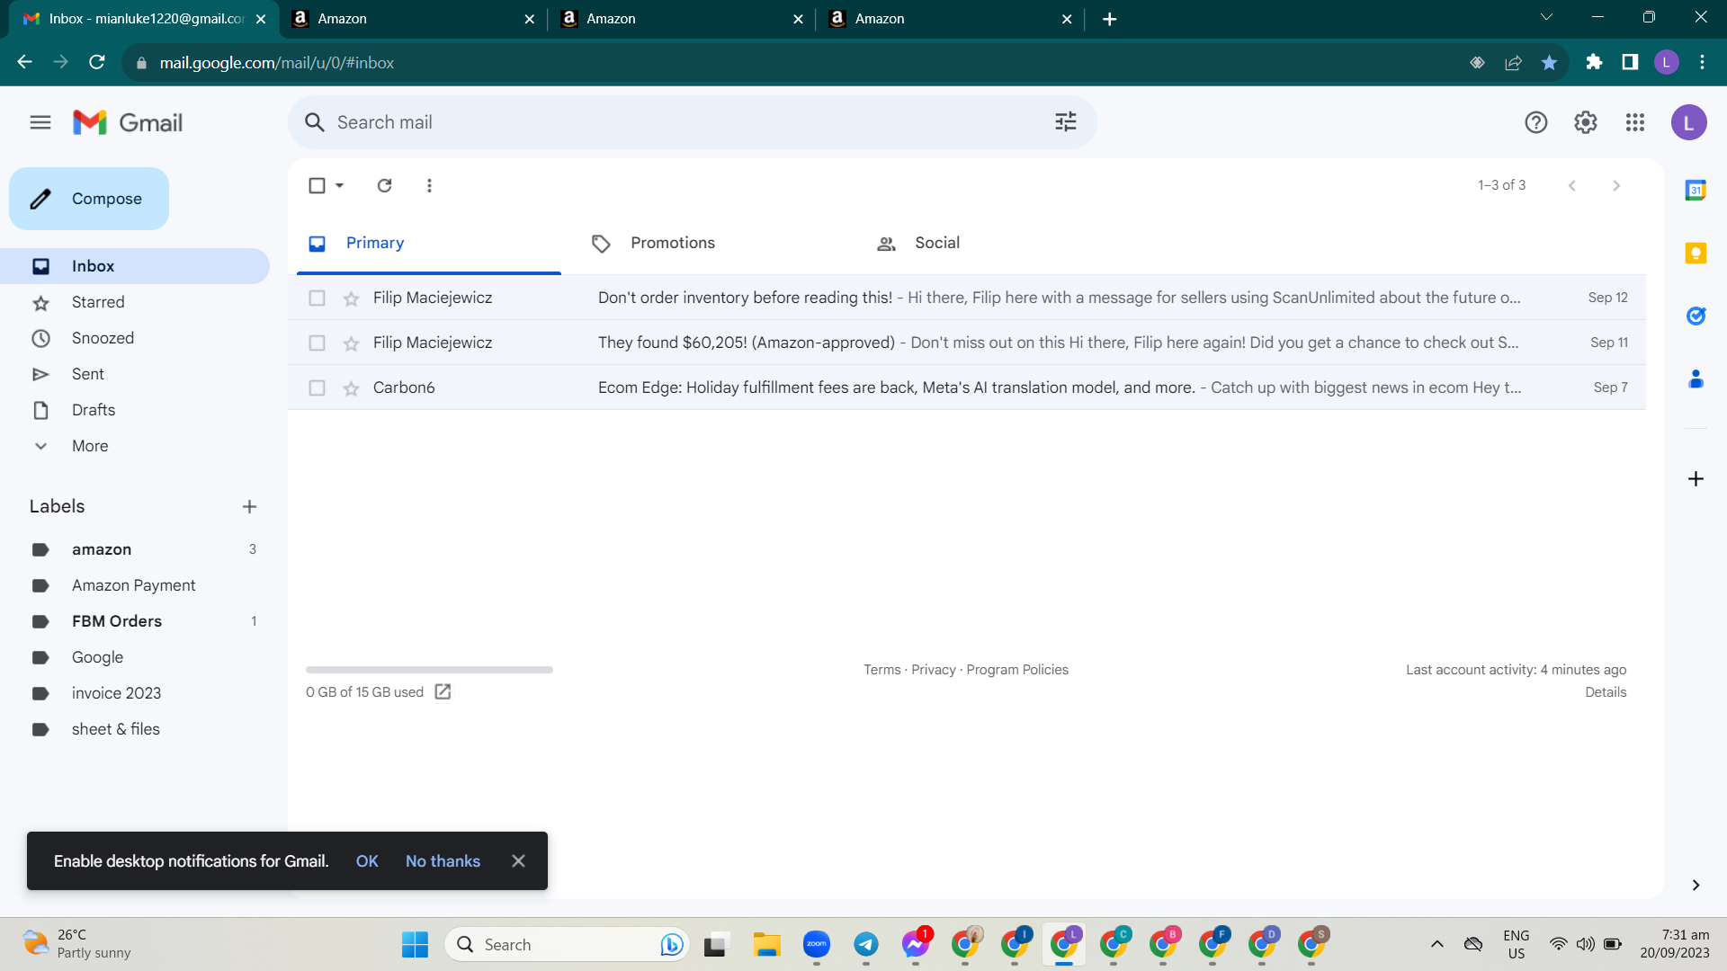The height and width of the screenshot is (971, 1727).
Task: Open the Carbon6 Ecom Edge email
Action: point(967,388)
